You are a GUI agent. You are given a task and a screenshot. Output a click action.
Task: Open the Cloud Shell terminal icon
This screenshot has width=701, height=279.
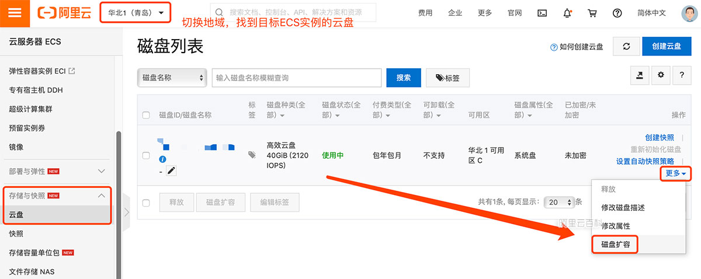point(543,13)
